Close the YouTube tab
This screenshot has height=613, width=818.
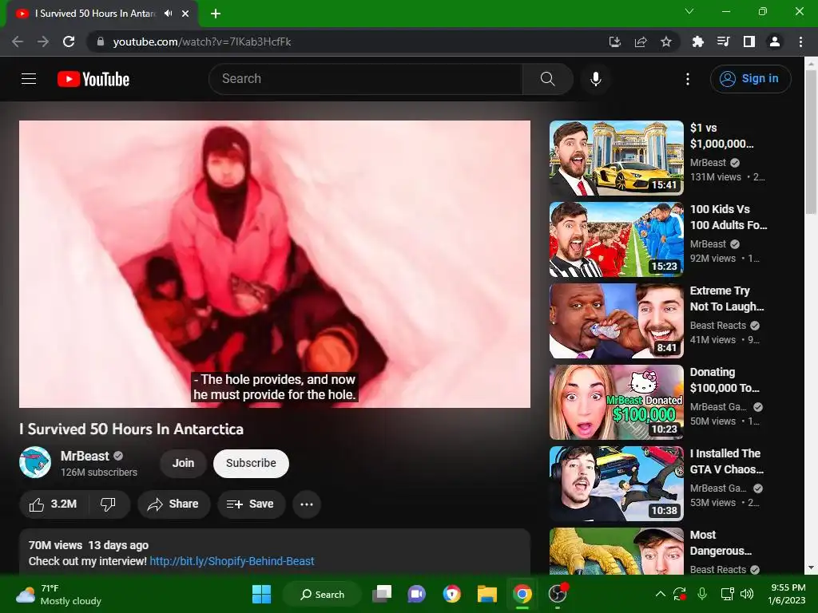(185, 14)
